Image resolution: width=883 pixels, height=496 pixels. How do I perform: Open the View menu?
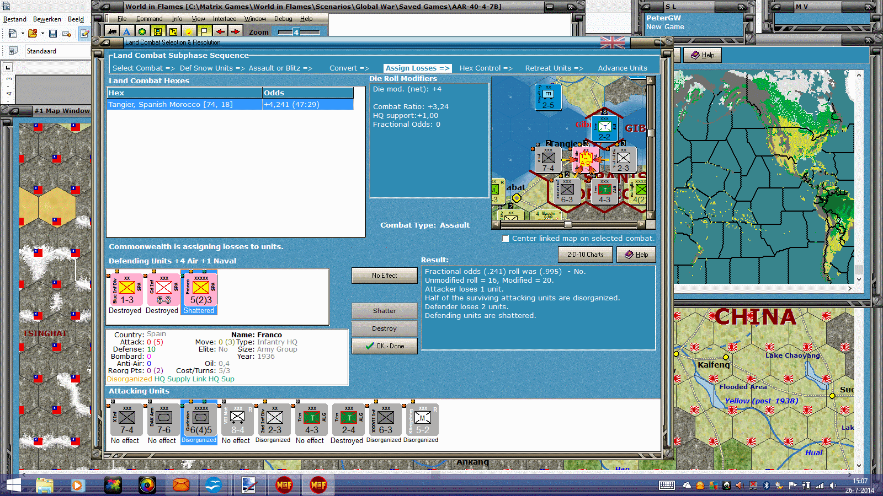[x=198, y=19]
